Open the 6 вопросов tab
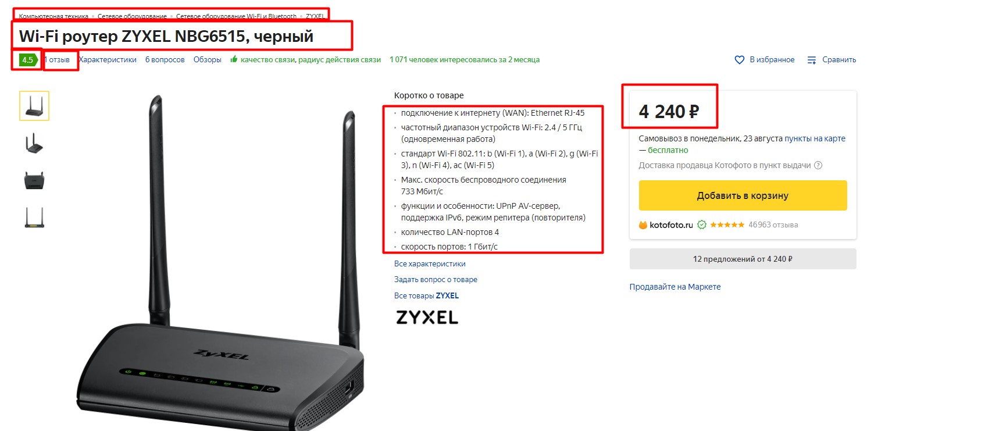The image size is (985, 431). click(x=165, y=59)
